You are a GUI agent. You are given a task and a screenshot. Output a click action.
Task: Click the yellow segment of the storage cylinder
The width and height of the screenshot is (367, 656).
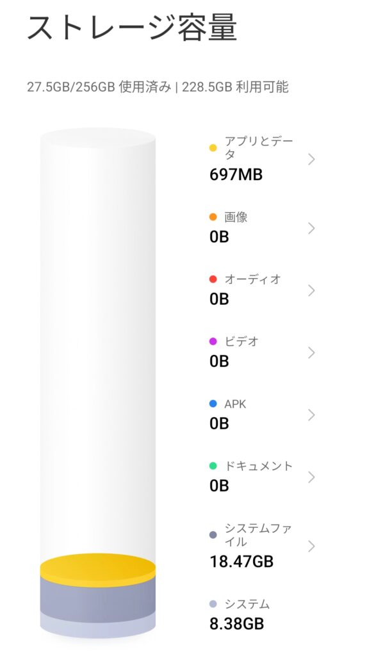(98, 568)
